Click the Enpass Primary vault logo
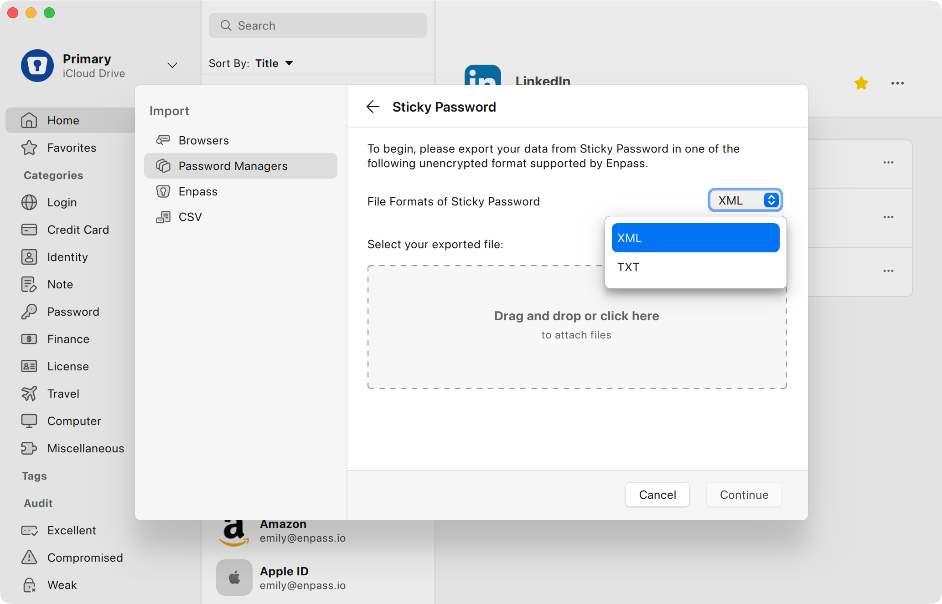The height and width of the screenshot is (604, 942). [x=37, y=66]
